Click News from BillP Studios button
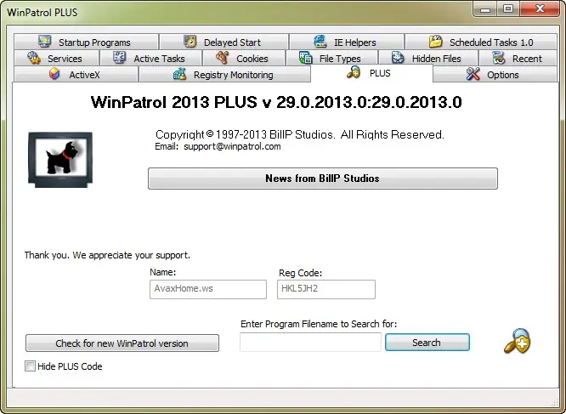Screen dimensions: 566x414 323,179
